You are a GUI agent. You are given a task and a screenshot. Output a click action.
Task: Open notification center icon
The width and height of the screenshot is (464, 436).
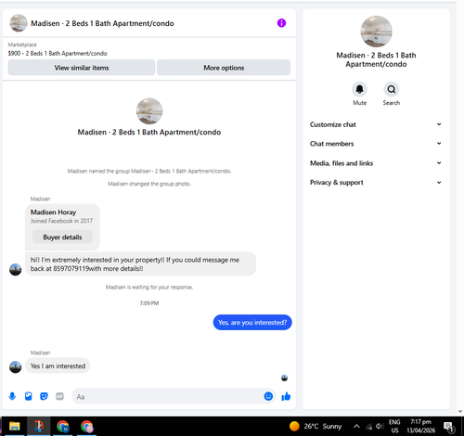pos(449,427)
